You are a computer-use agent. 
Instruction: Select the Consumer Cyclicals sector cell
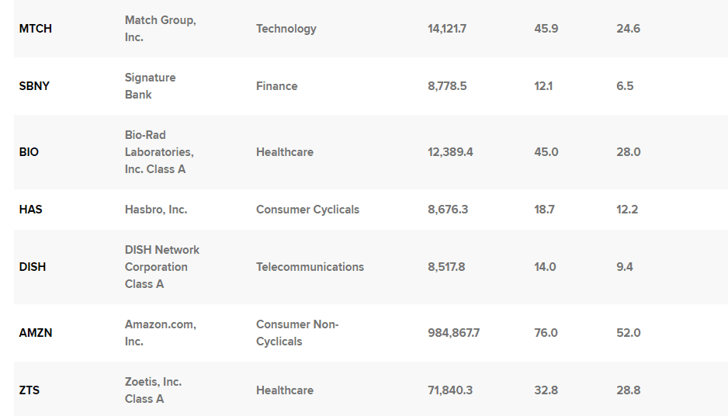point(307,210)
